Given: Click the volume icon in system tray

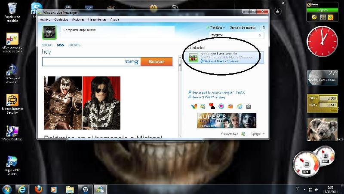Looking at the screenshot, I should pos(316,190).
